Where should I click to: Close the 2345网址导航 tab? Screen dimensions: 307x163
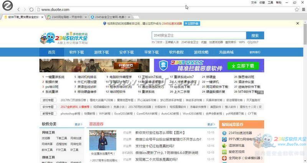click(86, 17)
